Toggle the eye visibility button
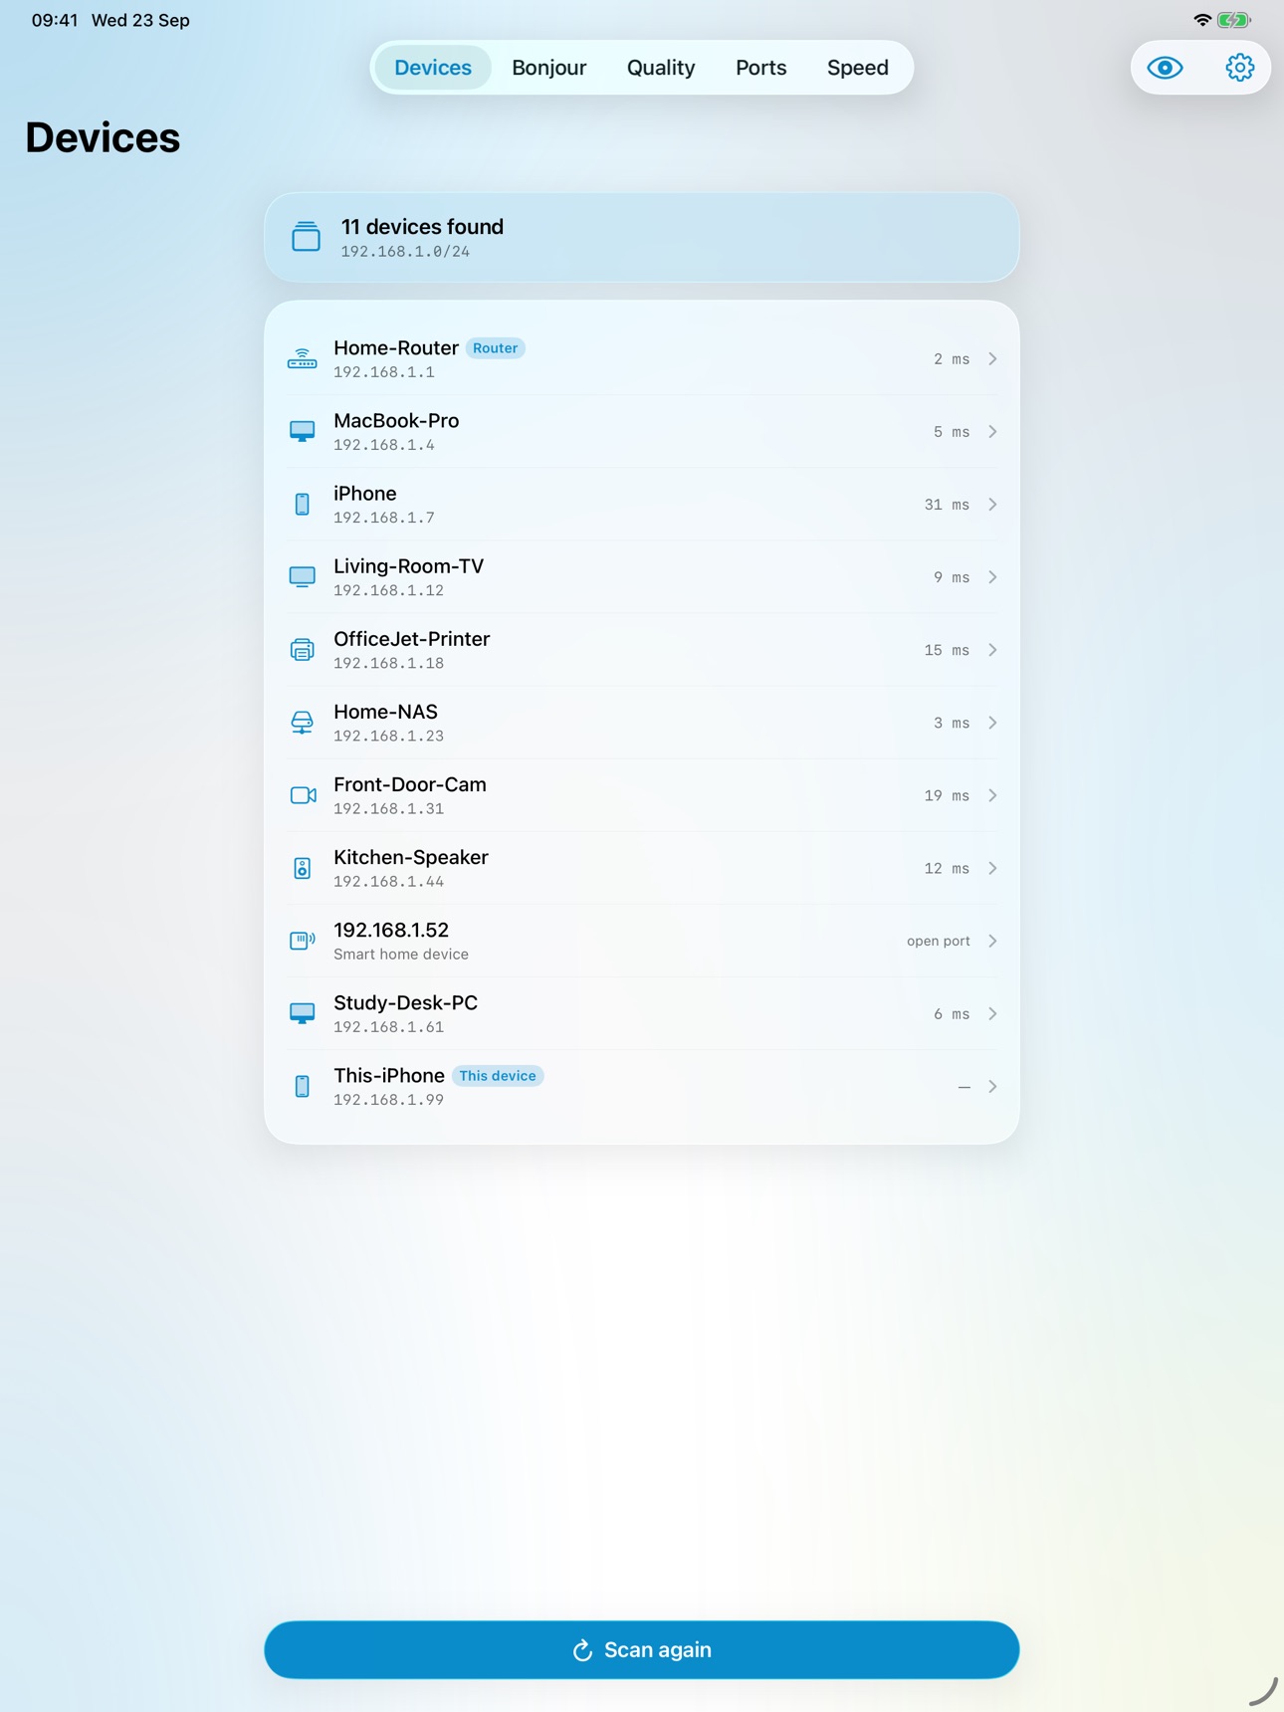This screenshot has width=1284, height=1712. tap(1165, 68)
